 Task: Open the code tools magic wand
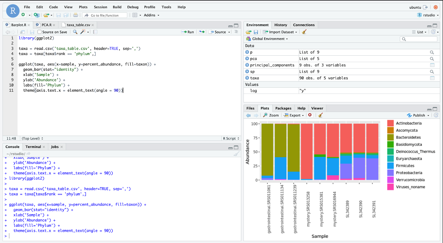[83, 32]
